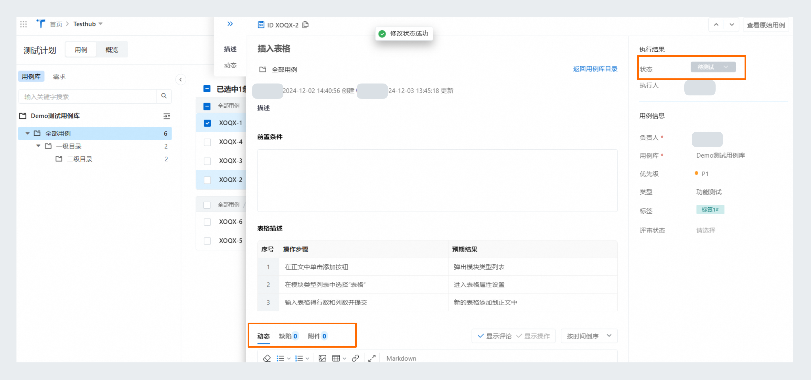The height and width of the screenshot is (380, 811).
Task: Go to the next case with the down arrow
Action: click(732, 25)
